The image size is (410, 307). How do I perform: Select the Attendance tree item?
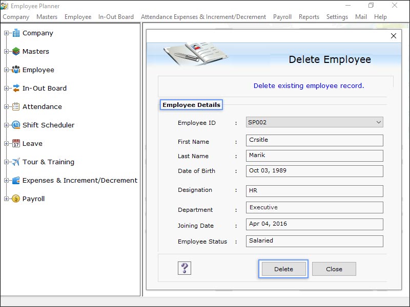click(x=42, y=106)
